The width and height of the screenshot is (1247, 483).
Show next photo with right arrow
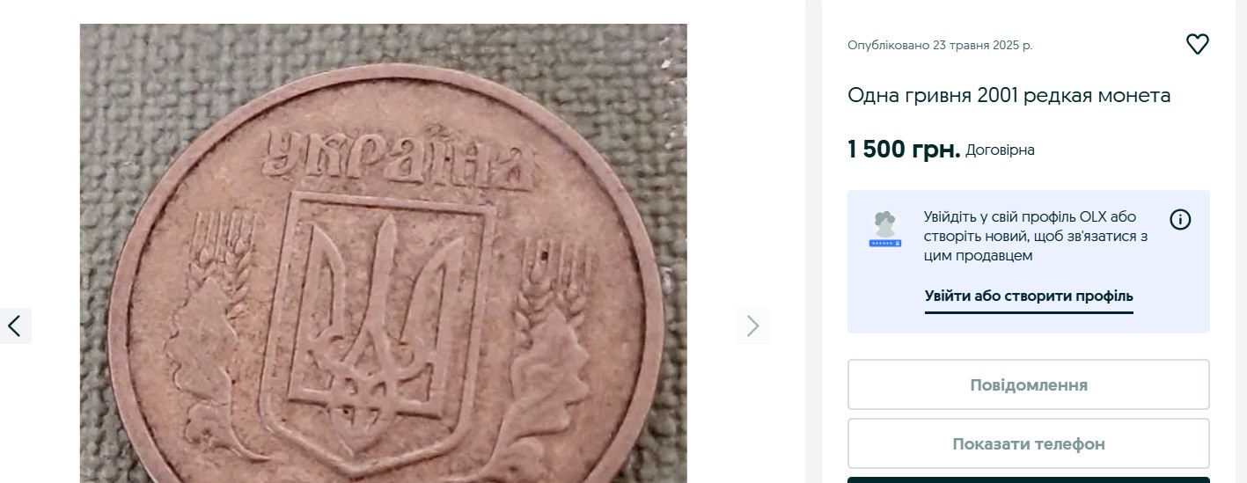pos(752,326)
